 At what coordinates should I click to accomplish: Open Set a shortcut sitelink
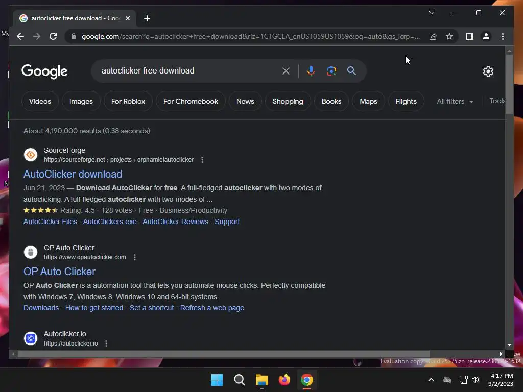pos(151,308)
